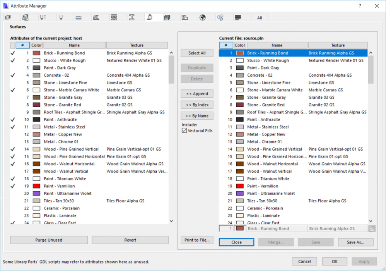Click the texture field showing Brick Running Alpha GS

pos(338,229)
